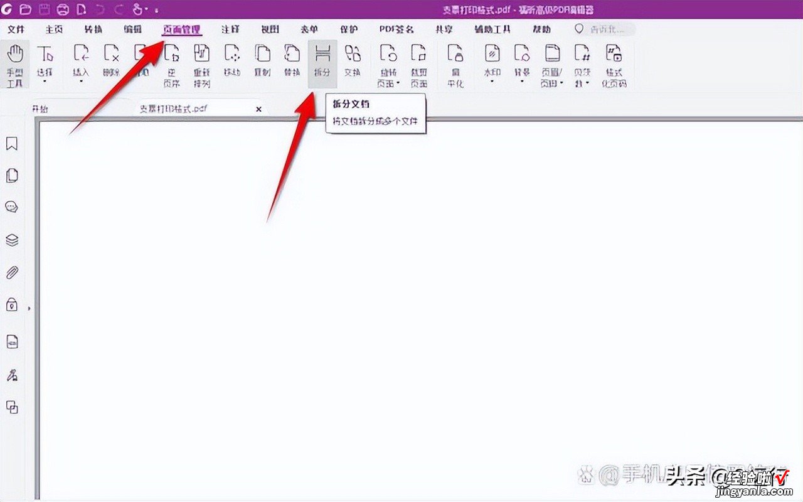Open the Layers panel in left sidebar
Image resolution: width=803 pixels, height=502 pixels.
pos(11,240)
